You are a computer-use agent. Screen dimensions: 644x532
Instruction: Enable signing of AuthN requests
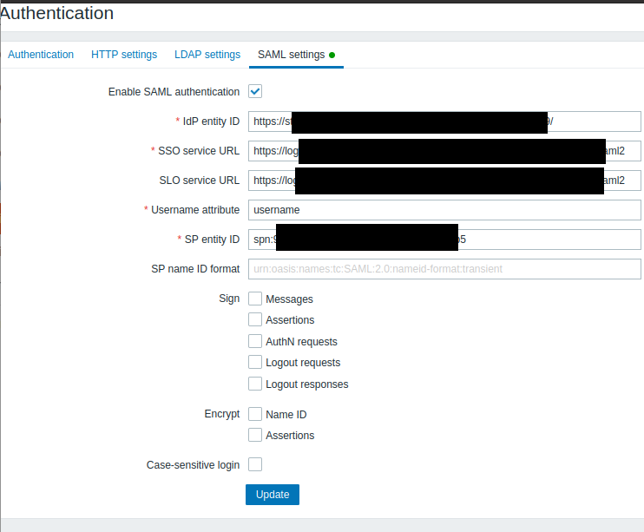pyautogui.click(x=255, y=341)
